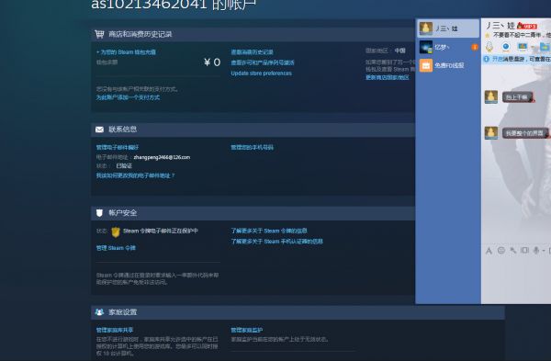
Task: Open the emoji smiley picker in chat
Action: (501, 250)
